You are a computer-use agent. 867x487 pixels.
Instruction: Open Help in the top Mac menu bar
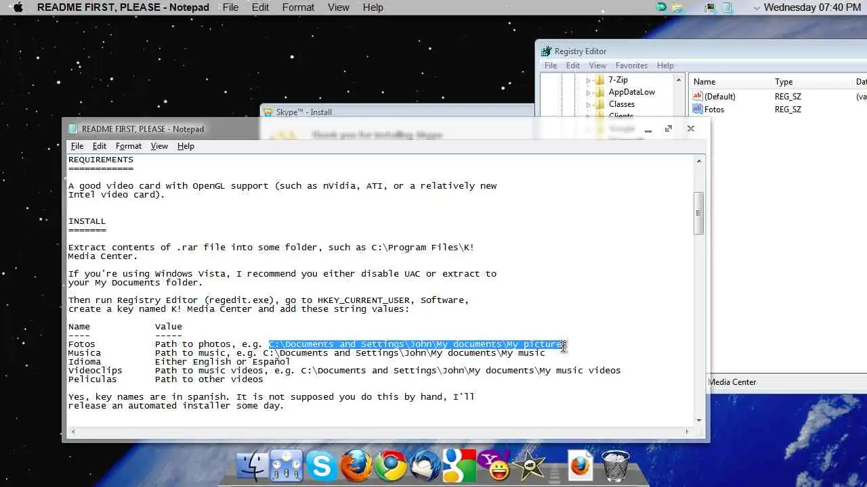(x=373, y=7)
